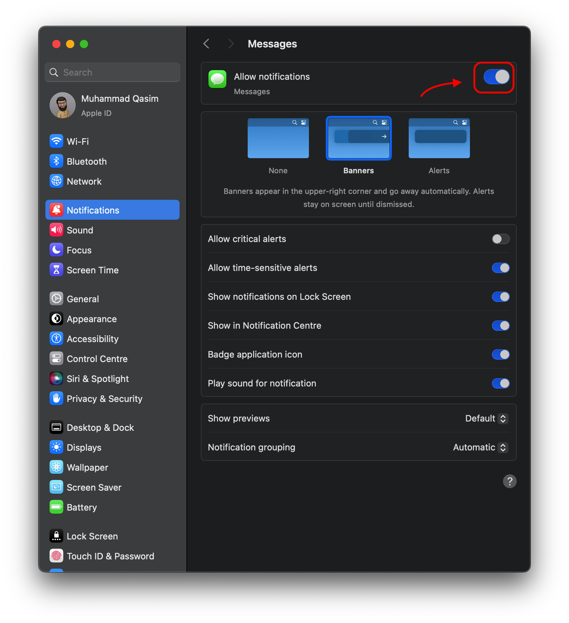The height and width of the screenshot is (623, 569).
Task: Choose the None notification style thumbnail
Action: 278,138
